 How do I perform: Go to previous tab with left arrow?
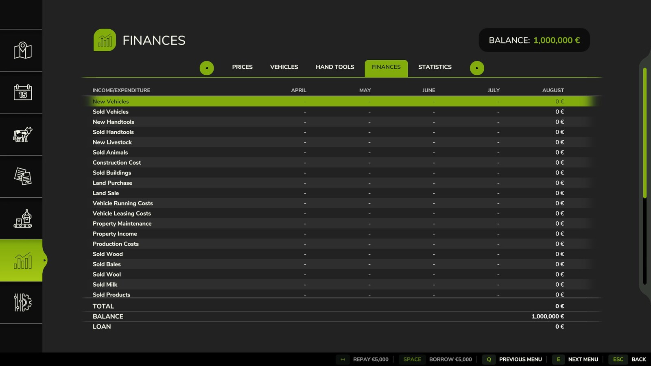[x=207, y=68]
